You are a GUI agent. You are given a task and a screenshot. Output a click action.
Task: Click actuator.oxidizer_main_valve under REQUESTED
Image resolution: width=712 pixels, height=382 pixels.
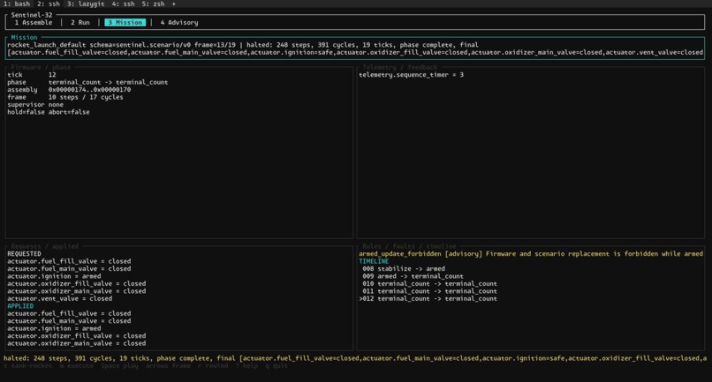coord(76,291)
